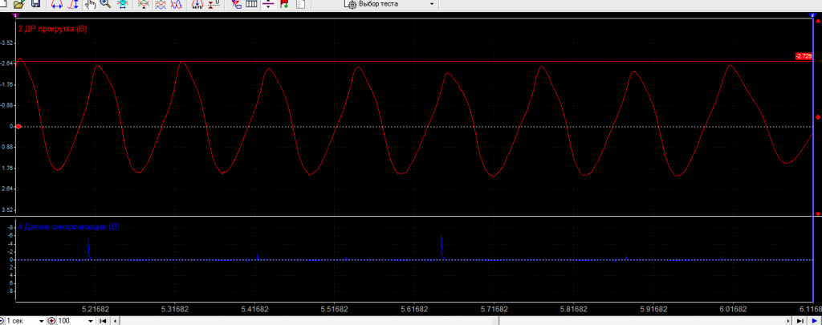This screenshot has height=325, width=822.
Task: Click the purple cursor marker at top left
Action: (x=15, y=16)
